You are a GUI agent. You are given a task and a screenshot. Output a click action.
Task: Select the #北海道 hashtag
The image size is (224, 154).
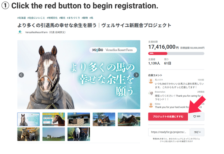pos(21,18)
